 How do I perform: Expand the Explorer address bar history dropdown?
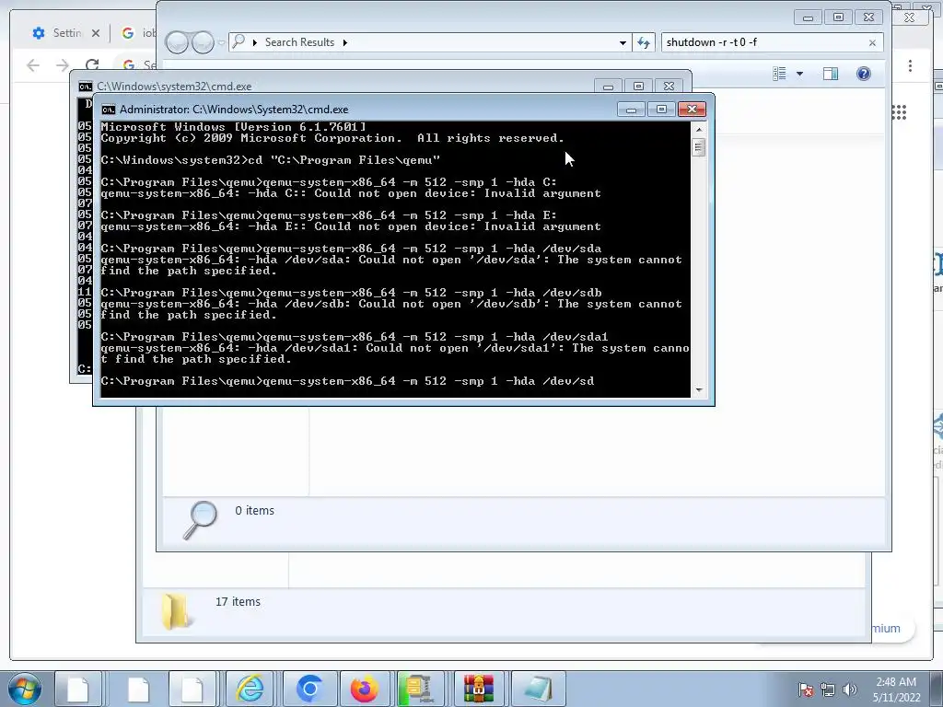(623, 42)
